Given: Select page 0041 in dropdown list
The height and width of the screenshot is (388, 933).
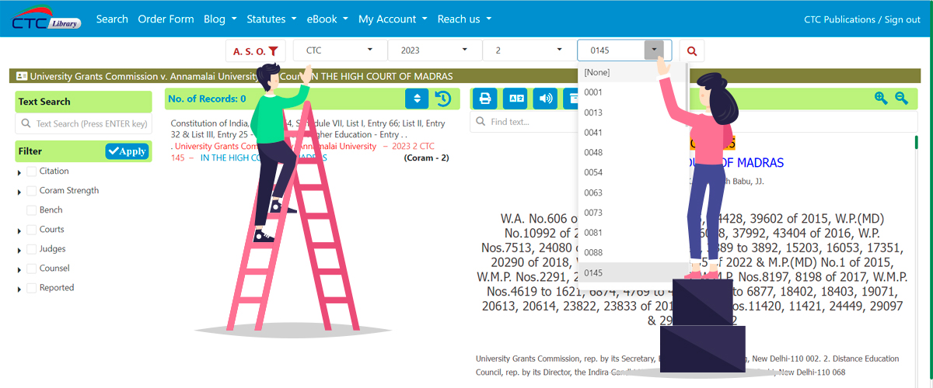Looking at the screenshot, I should tap(633, 133).
